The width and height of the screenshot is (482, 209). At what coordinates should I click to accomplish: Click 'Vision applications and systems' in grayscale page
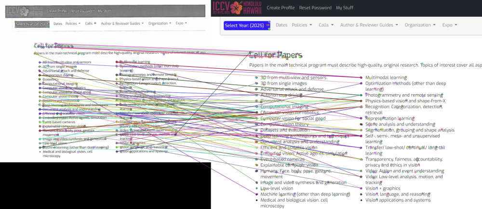pyautogui.click(x=144, y=151)
